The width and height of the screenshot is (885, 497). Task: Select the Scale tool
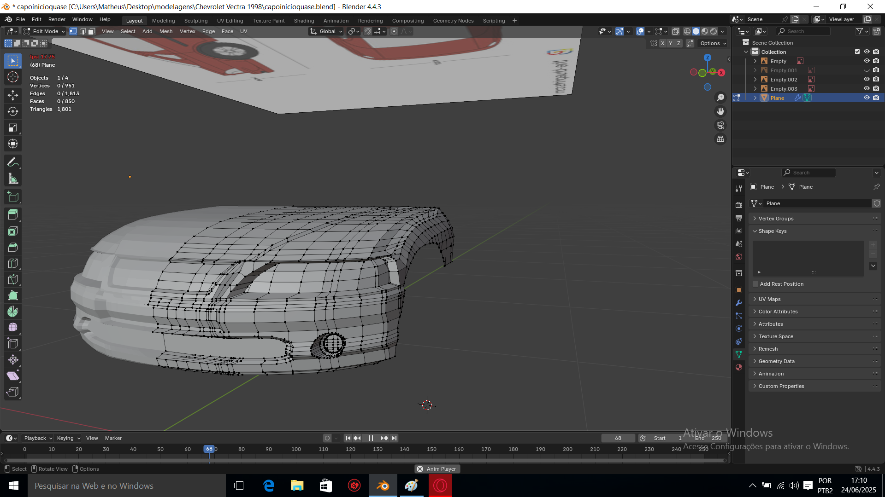[x=13, y=127]
